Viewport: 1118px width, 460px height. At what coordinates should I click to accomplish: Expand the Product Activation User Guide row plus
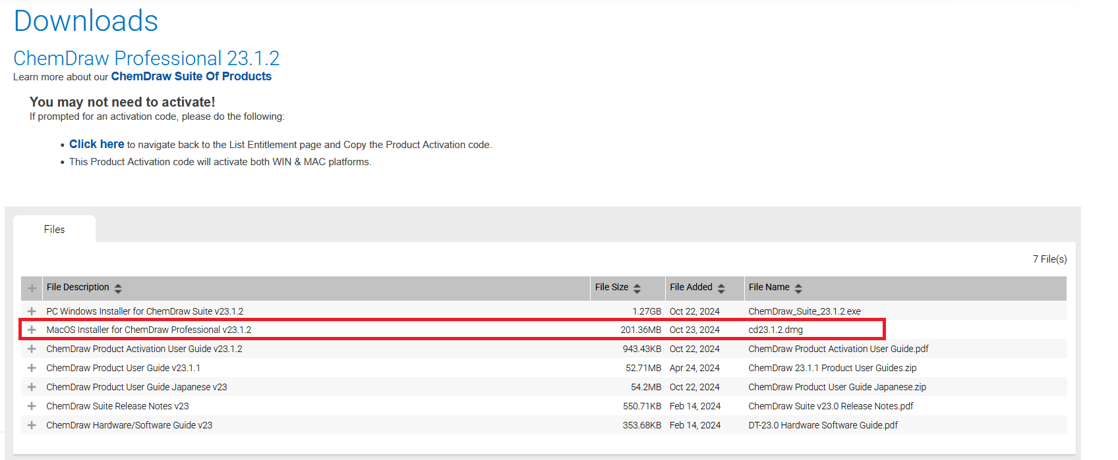point(32,349)
